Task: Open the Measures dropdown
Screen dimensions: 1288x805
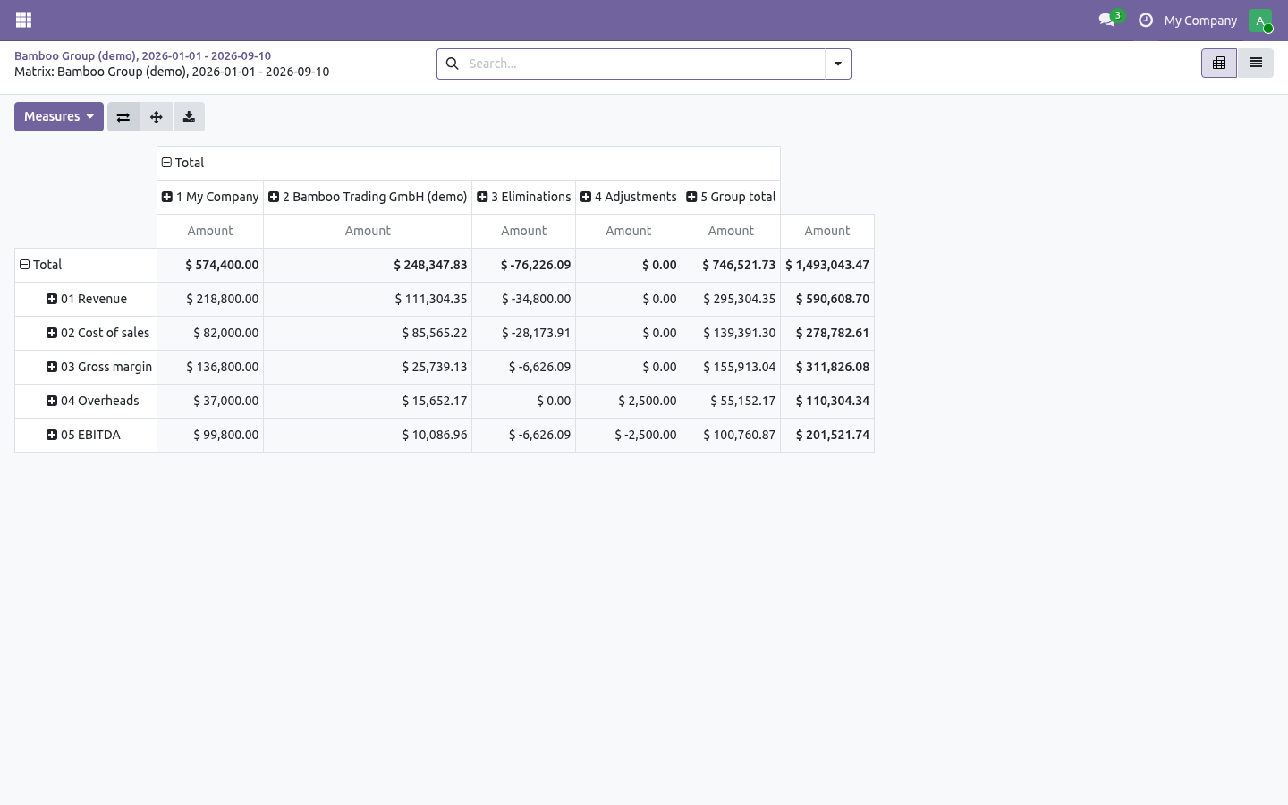Action: point(59,116)
